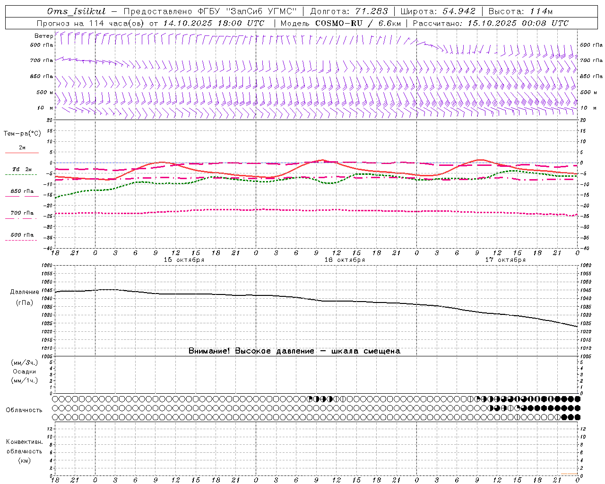Click the Рассчитано: 15.10.2025 00:08 UTC timestamp
This screenshot has width=605, height=484.
coord(491,23)
